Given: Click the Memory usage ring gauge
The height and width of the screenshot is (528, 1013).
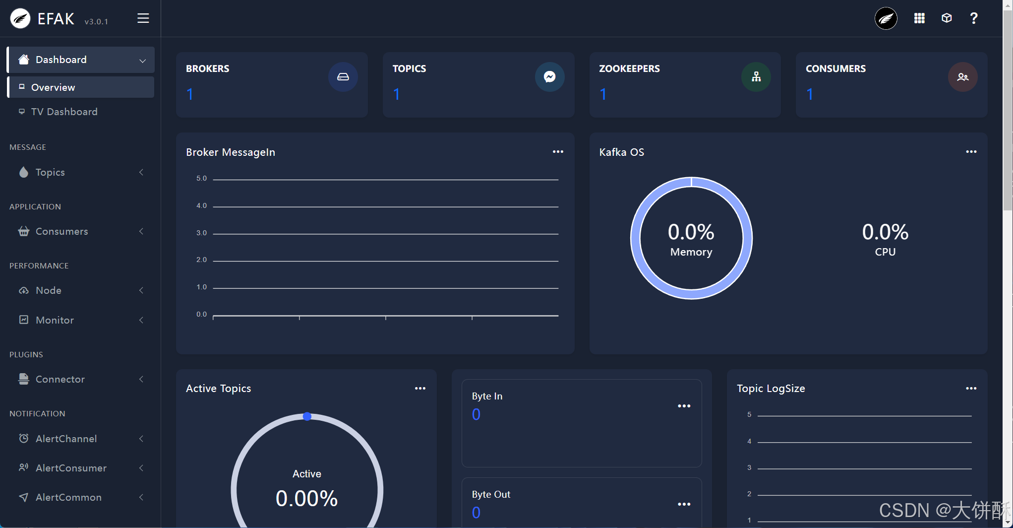Looking at the screenshot, I should point(691,238).
